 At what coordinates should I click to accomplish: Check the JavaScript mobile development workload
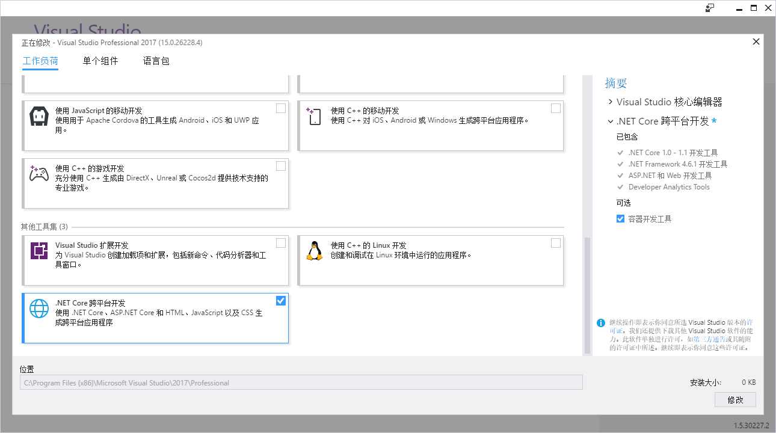(281, 108)
